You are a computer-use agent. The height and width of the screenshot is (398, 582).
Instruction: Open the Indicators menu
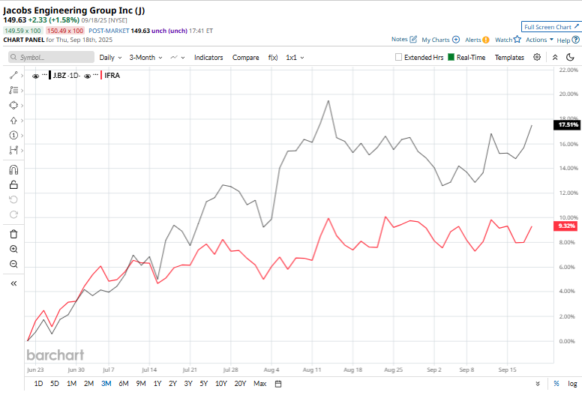point(208,58)
